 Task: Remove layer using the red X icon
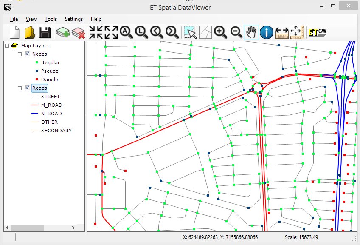point(78,33)
